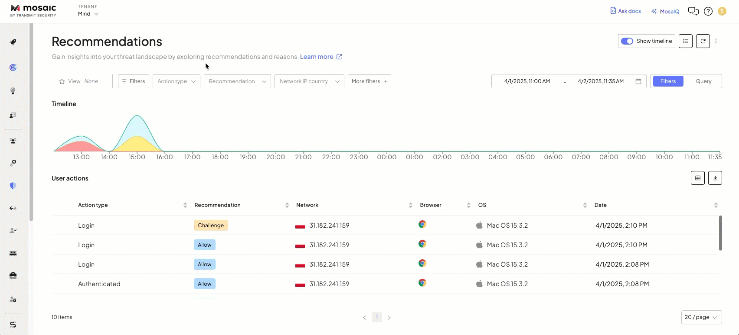Open the Network IP country dropdown
The height and width of the screenshot is (335, 739).
point(309,81)
